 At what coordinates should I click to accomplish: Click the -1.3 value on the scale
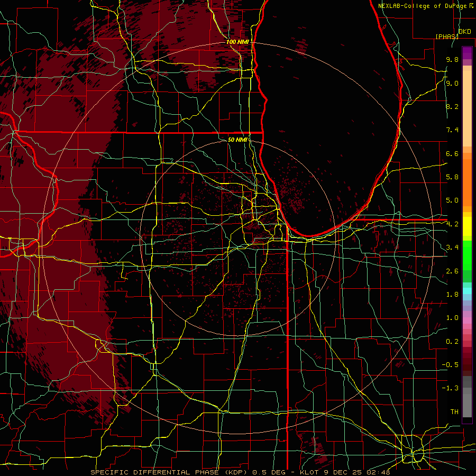450,388
